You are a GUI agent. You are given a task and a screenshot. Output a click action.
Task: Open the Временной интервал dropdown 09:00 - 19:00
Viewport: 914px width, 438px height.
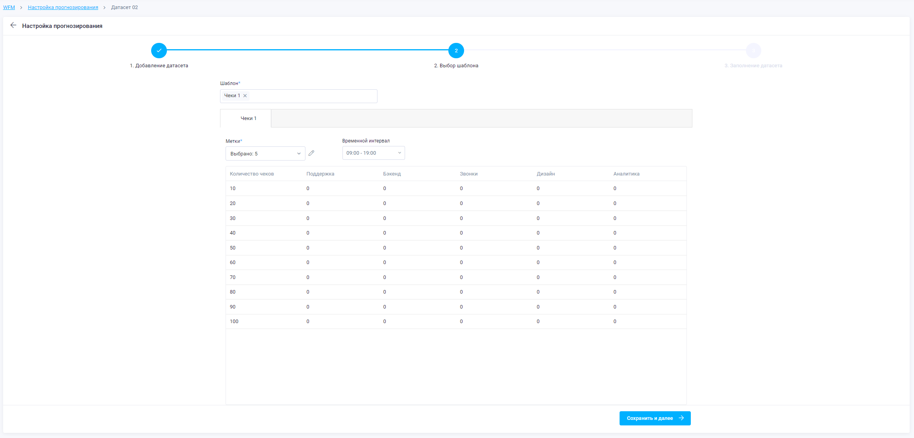pos(374,153)
